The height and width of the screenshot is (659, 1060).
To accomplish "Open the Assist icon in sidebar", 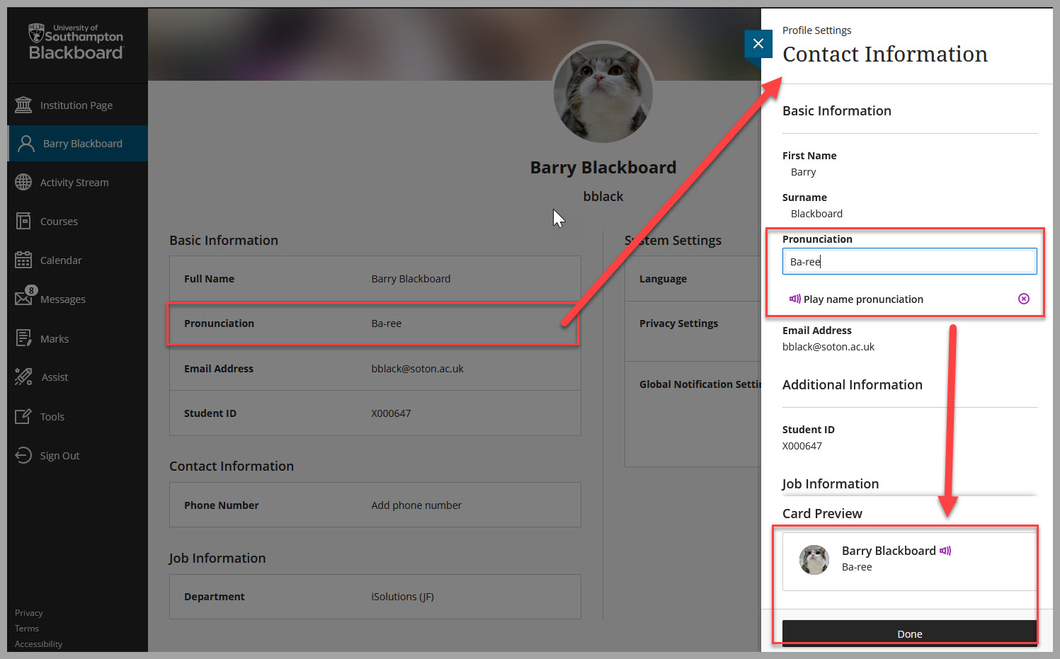I will point(23,377).
